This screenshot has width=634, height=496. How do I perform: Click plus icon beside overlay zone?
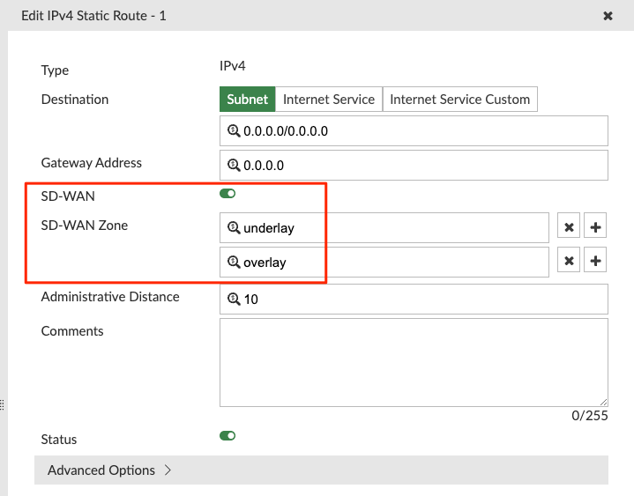click(x=596, y=261)
